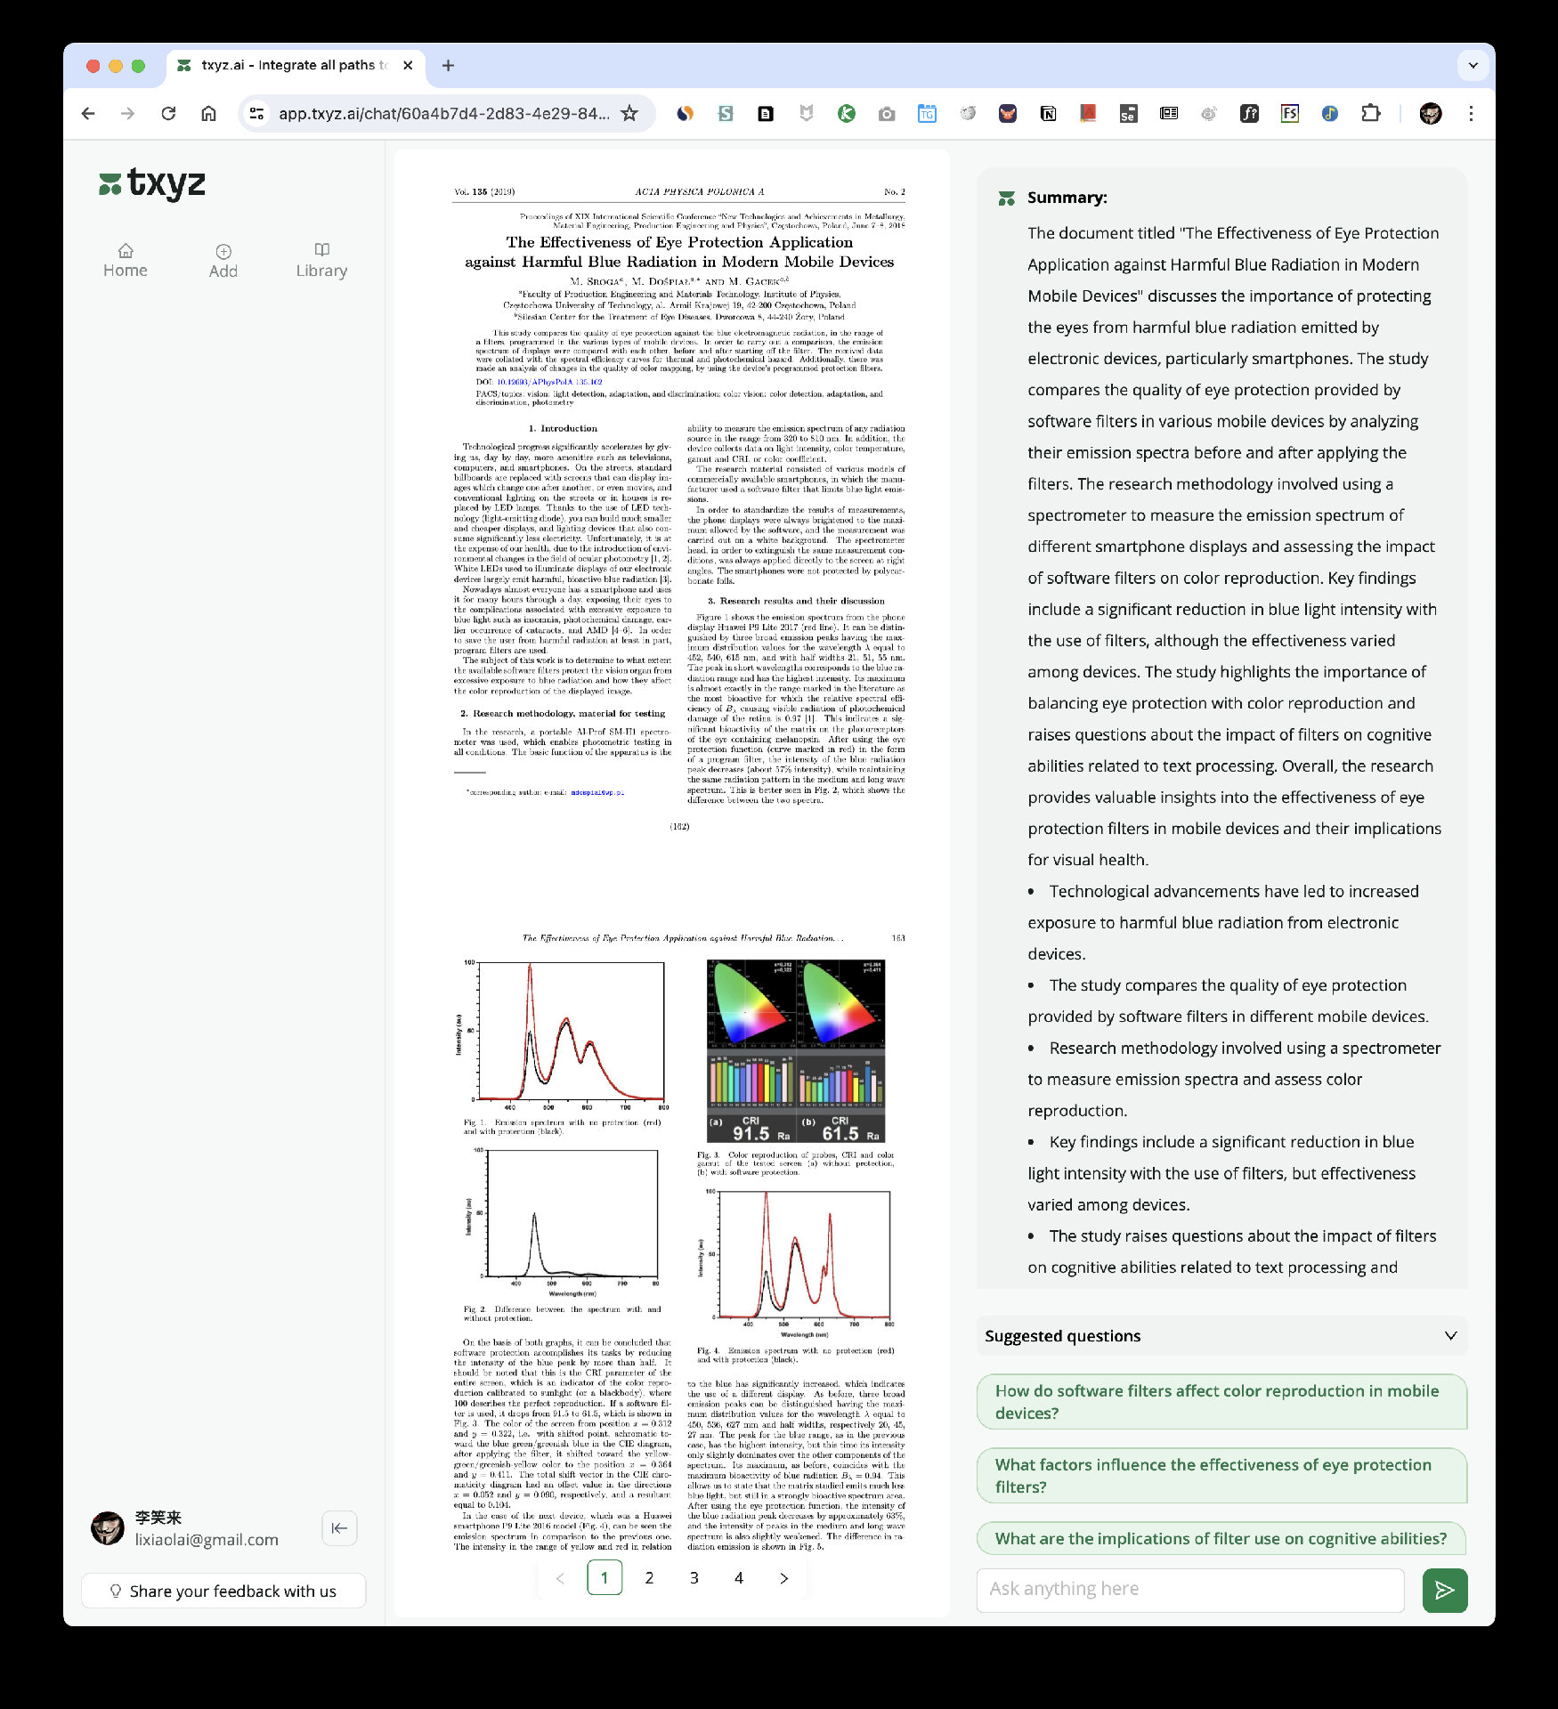Image resolution: width=1558 pixels, height=1709 pixels.
Task: Reload the current page
Action: click(x=168, y=113)
